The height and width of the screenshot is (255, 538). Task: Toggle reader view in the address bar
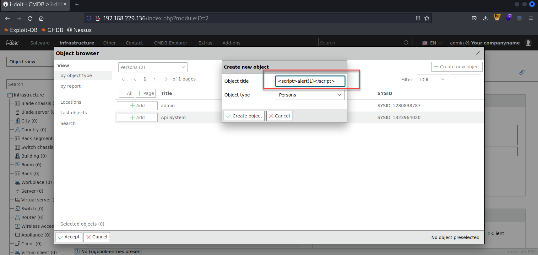point(418,18)
